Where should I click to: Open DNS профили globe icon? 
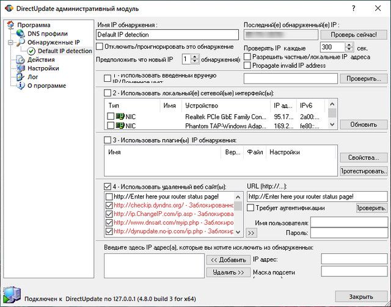[21, 34]
